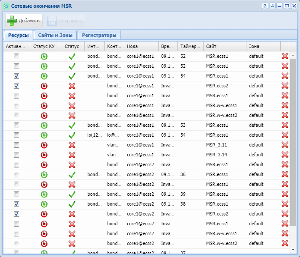The width and height of the screenshot is (300, 257).
Task: Click red delete icon for MSR_3.14 row
Action: (x=285, y=155)
